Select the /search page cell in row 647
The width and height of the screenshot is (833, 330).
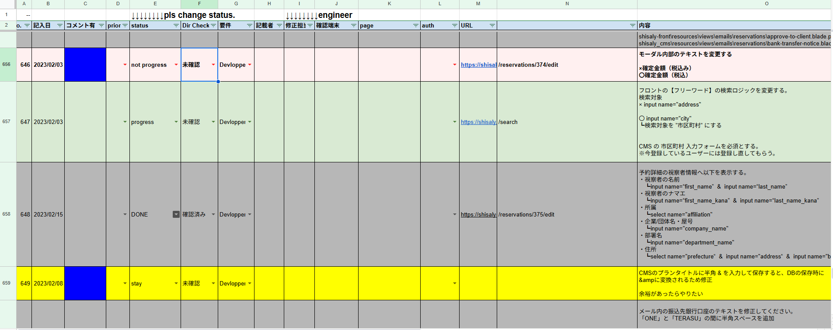point(567,122)
